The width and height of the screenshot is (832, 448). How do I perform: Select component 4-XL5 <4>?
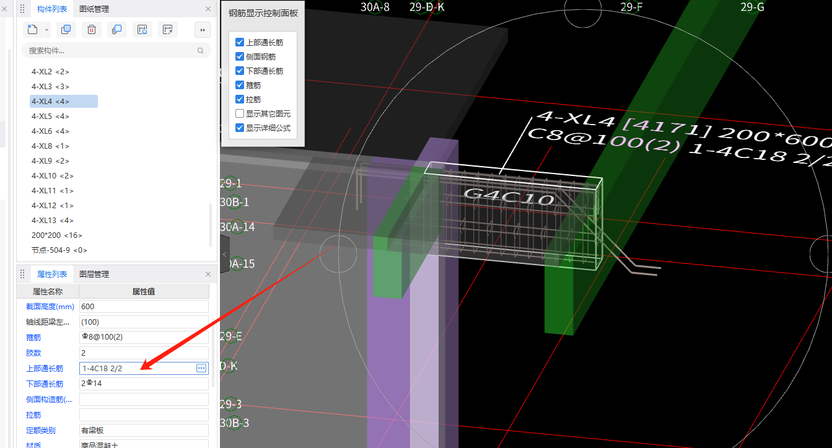pyautogui.click(x=50, y=116)
